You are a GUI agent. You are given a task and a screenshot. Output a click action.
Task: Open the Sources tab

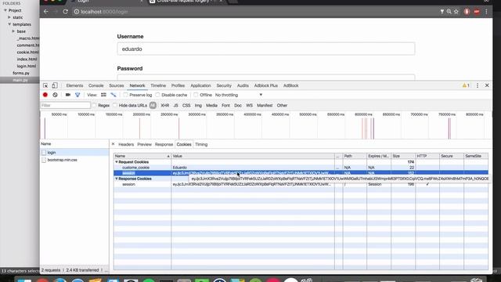[117, 85]
